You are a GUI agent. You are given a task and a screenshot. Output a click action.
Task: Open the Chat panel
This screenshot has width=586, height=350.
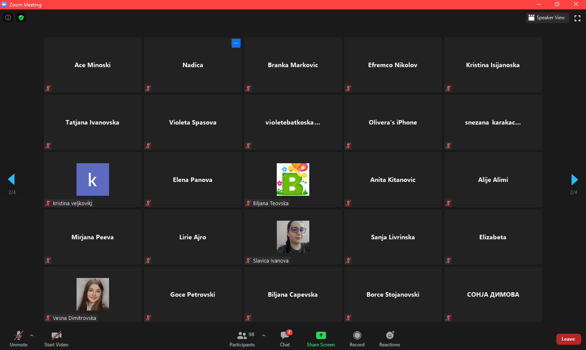click(x=285, y=338)
